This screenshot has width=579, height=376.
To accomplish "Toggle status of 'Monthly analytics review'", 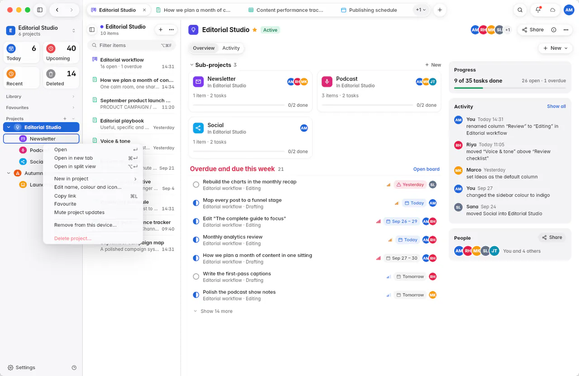I will (196, 240).
